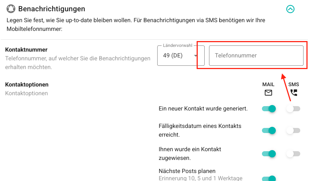Enable SMS for 'Fälligkeitsdatum eines Kontakts erreicht'

pyautogui.click(x=293, y=130)
